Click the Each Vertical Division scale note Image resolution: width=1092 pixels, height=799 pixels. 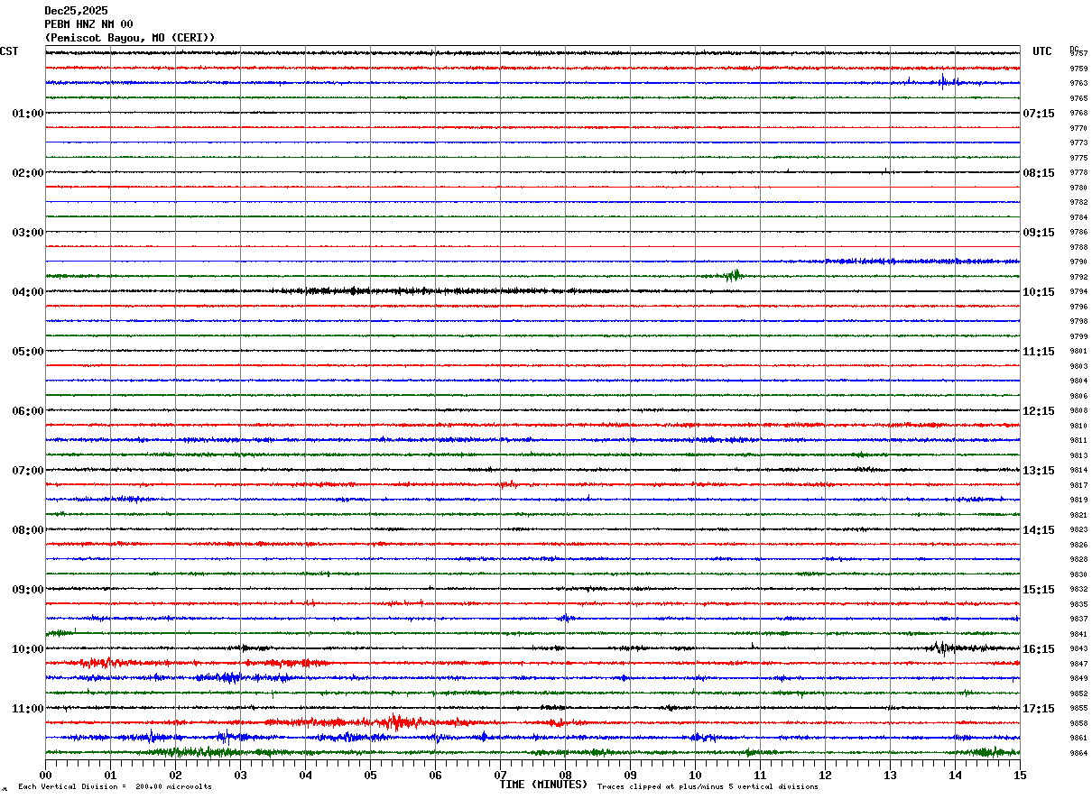[x=115, y=787]
